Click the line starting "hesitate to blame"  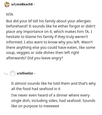pyautogui.click(x=47, y=37)
